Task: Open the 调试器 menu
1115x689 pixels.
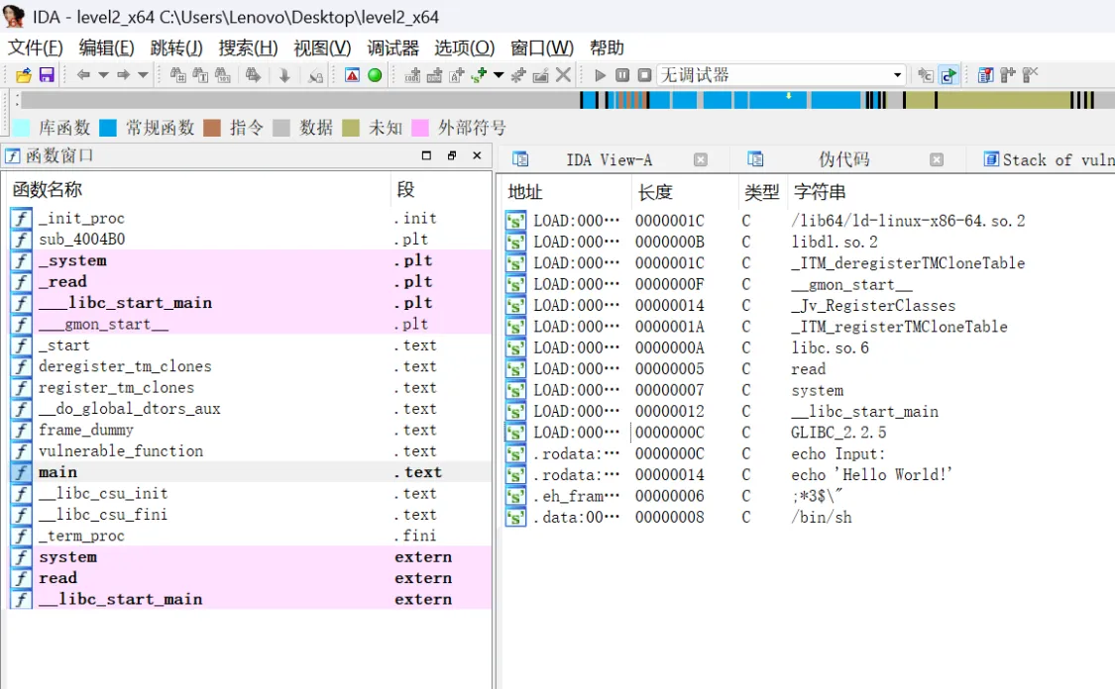Action: pyautogui.click(x=392, y=49)
